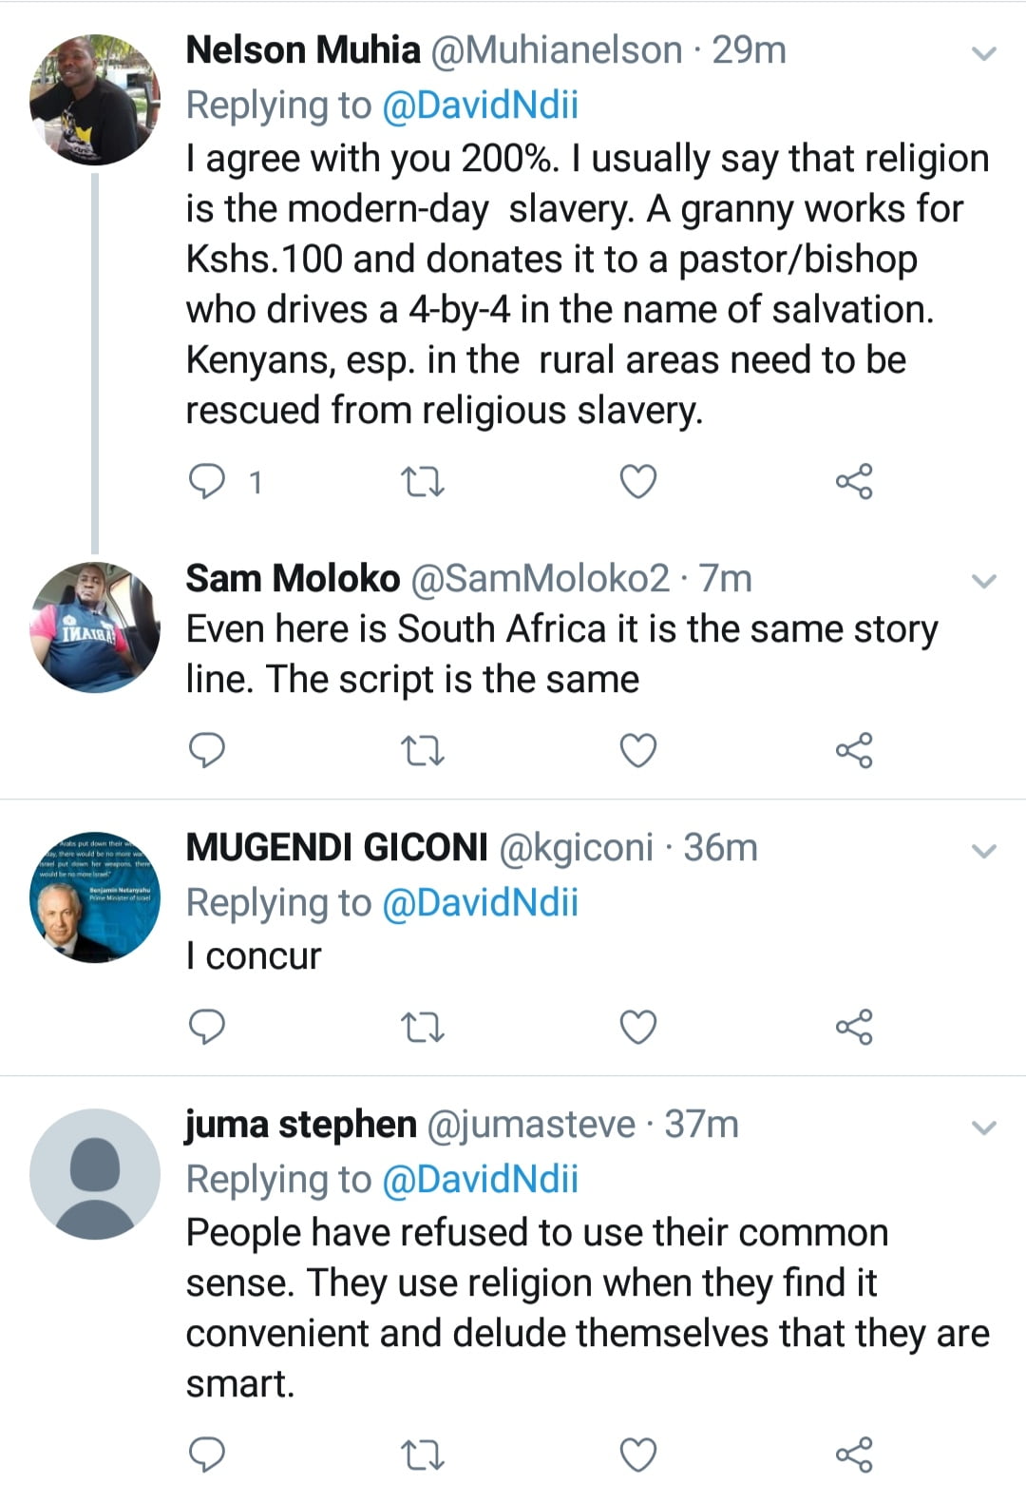Image resolution: width=1026 pixels, height=1503 pixels.
Task: Open dropdown menu on Nelson Muhia's tweet
Action: [984, 53]
